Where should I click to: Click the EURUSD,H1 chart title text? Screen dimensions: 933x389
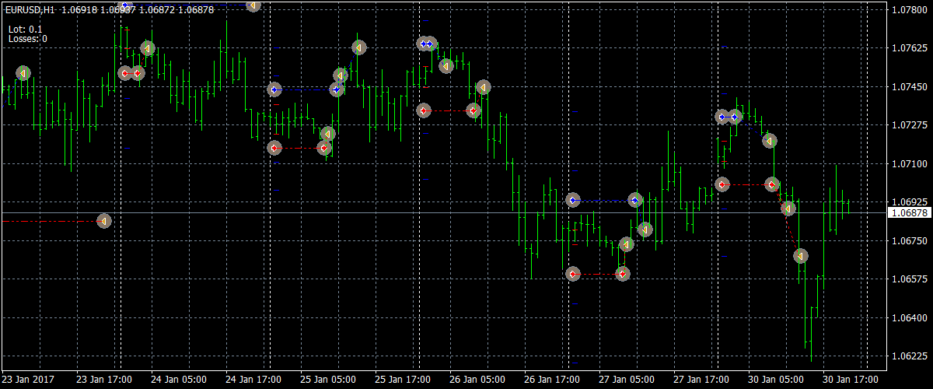[29, 10]
